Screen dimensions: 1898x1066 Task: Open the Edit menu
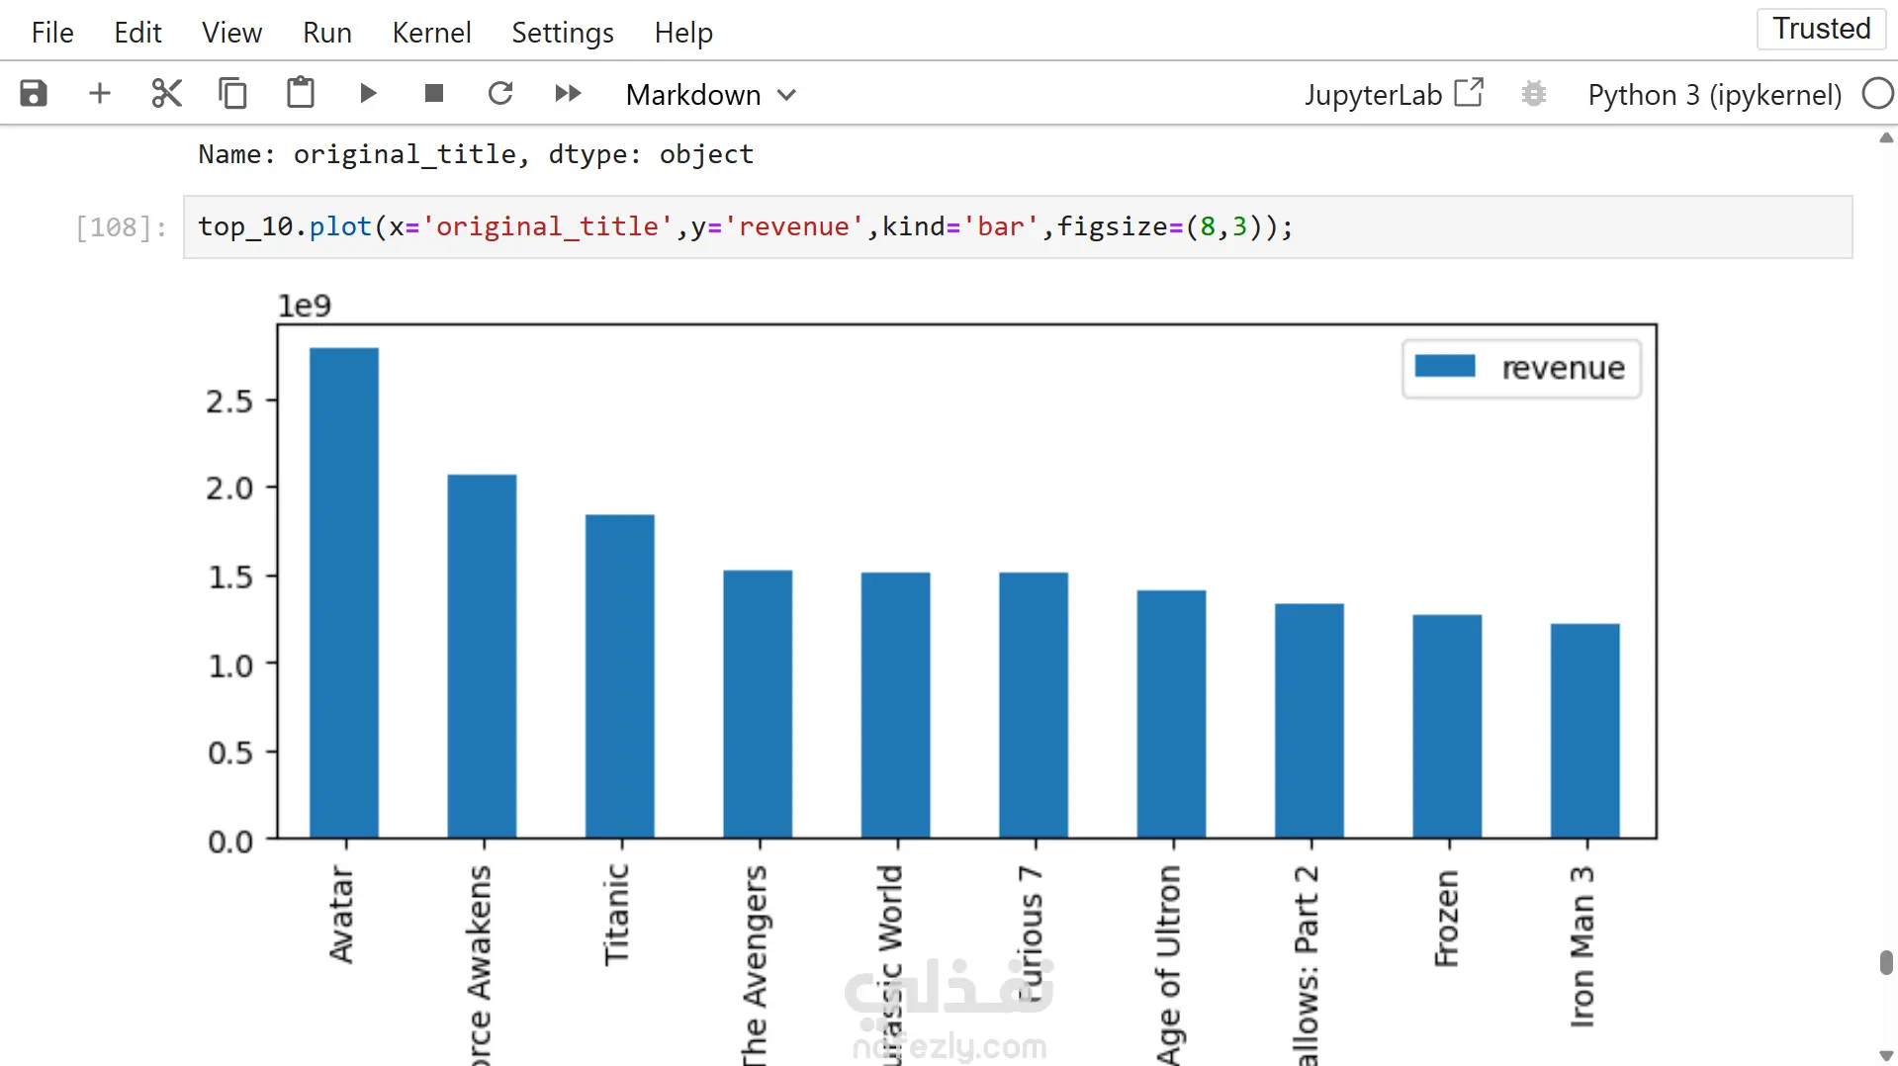click(137, 33)
